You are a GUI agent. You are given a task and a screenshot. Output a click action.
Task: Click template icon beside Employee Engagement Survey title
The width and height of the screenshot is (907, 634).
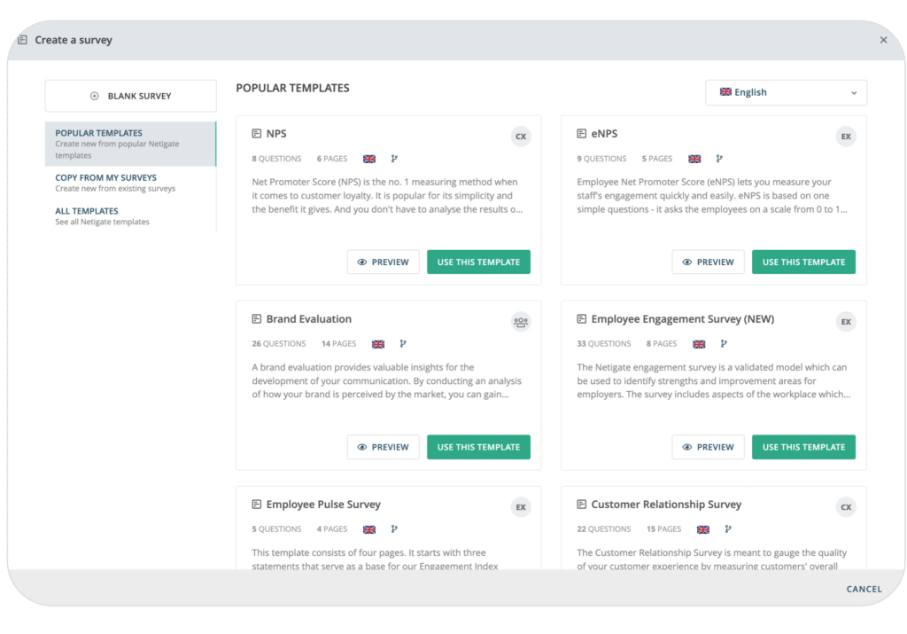(581, 319)
